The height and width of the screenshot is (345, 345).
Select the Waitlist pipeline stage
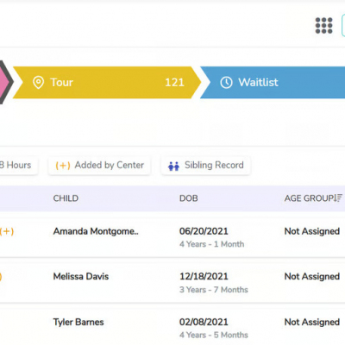[273, 83]
